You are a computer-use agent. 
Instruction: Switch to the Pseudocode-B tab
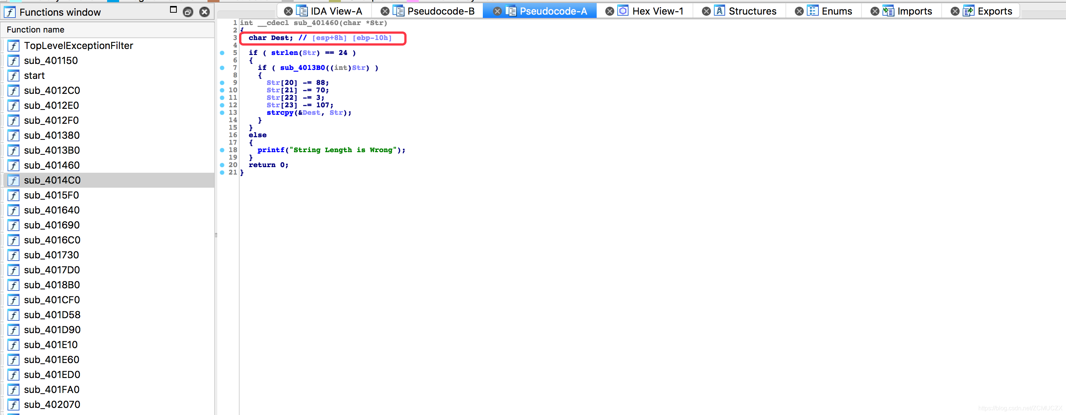[x=441, y=11]
